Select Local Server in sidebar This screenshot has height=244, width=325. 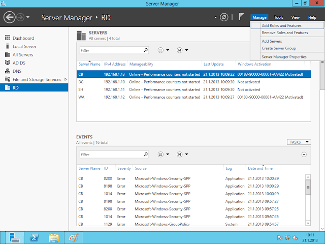24,46
